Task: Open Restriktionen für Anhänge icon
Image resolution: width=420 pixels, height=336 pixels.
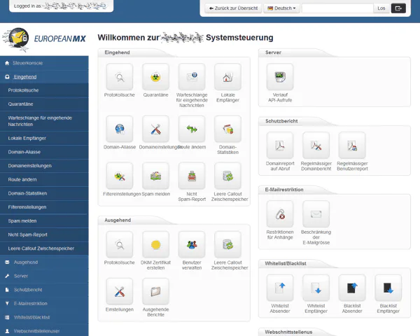Action: pyautogui.click(x=280, y=214)
